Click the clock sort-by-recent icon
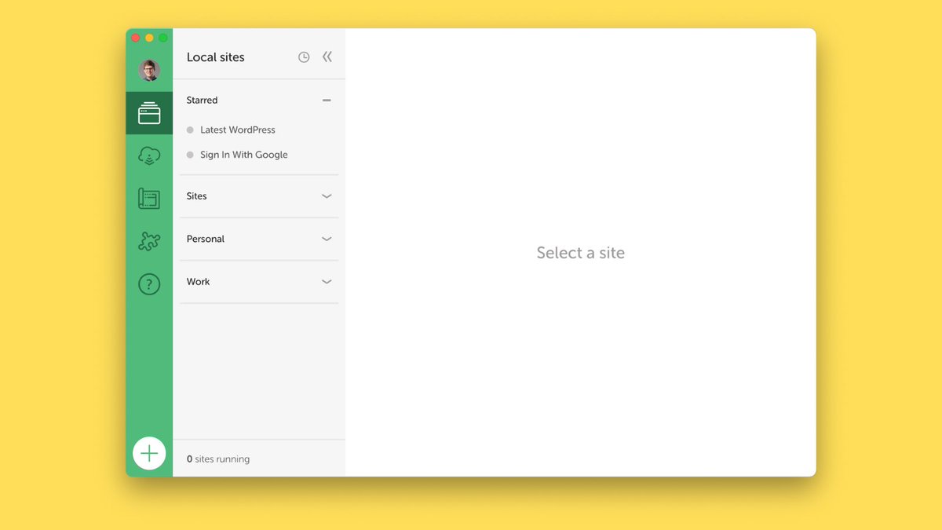This screenshot has width=942, height=530. pos(304,57)
